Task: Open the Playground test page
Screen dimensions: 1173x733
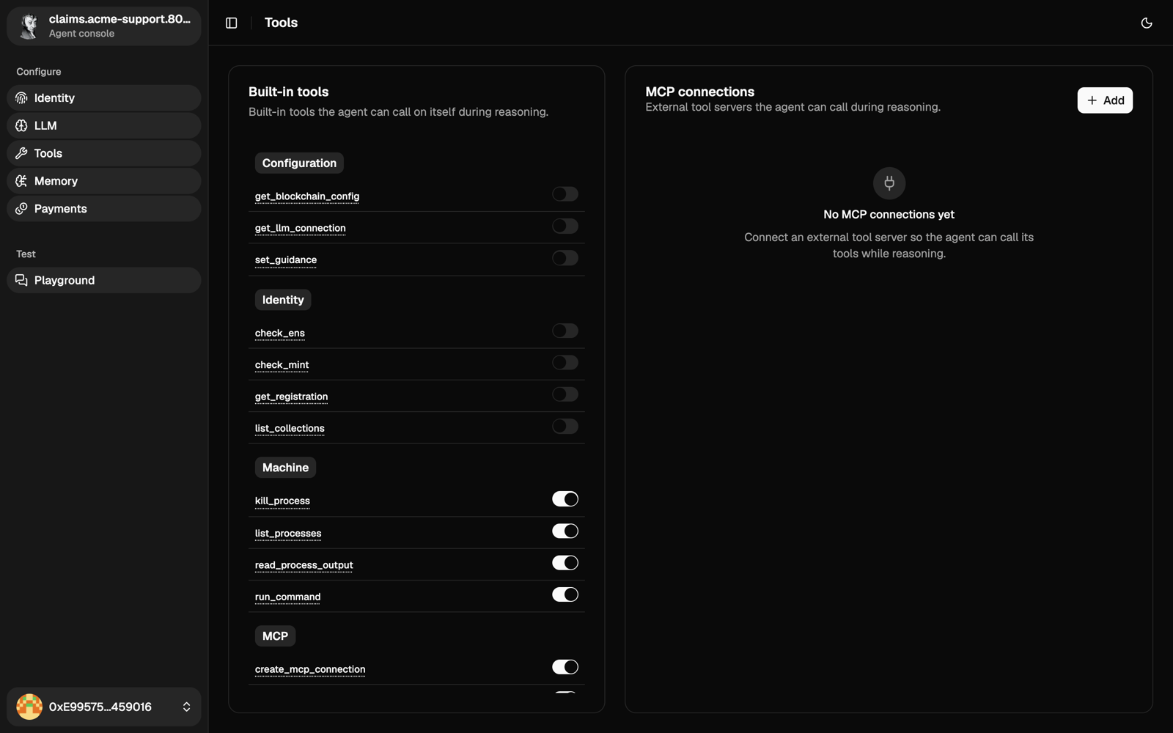Action: pyautogui.click(x=104, y=280)
